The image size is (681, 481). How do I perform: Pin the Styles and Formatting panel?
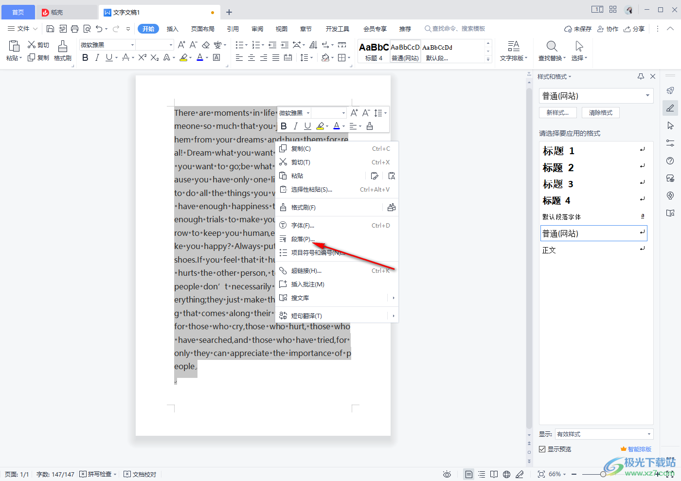641,76
